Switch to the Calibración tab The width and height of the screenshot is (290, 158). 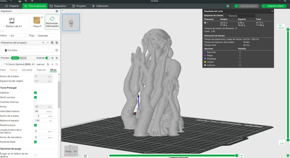(x=100, y=6)
